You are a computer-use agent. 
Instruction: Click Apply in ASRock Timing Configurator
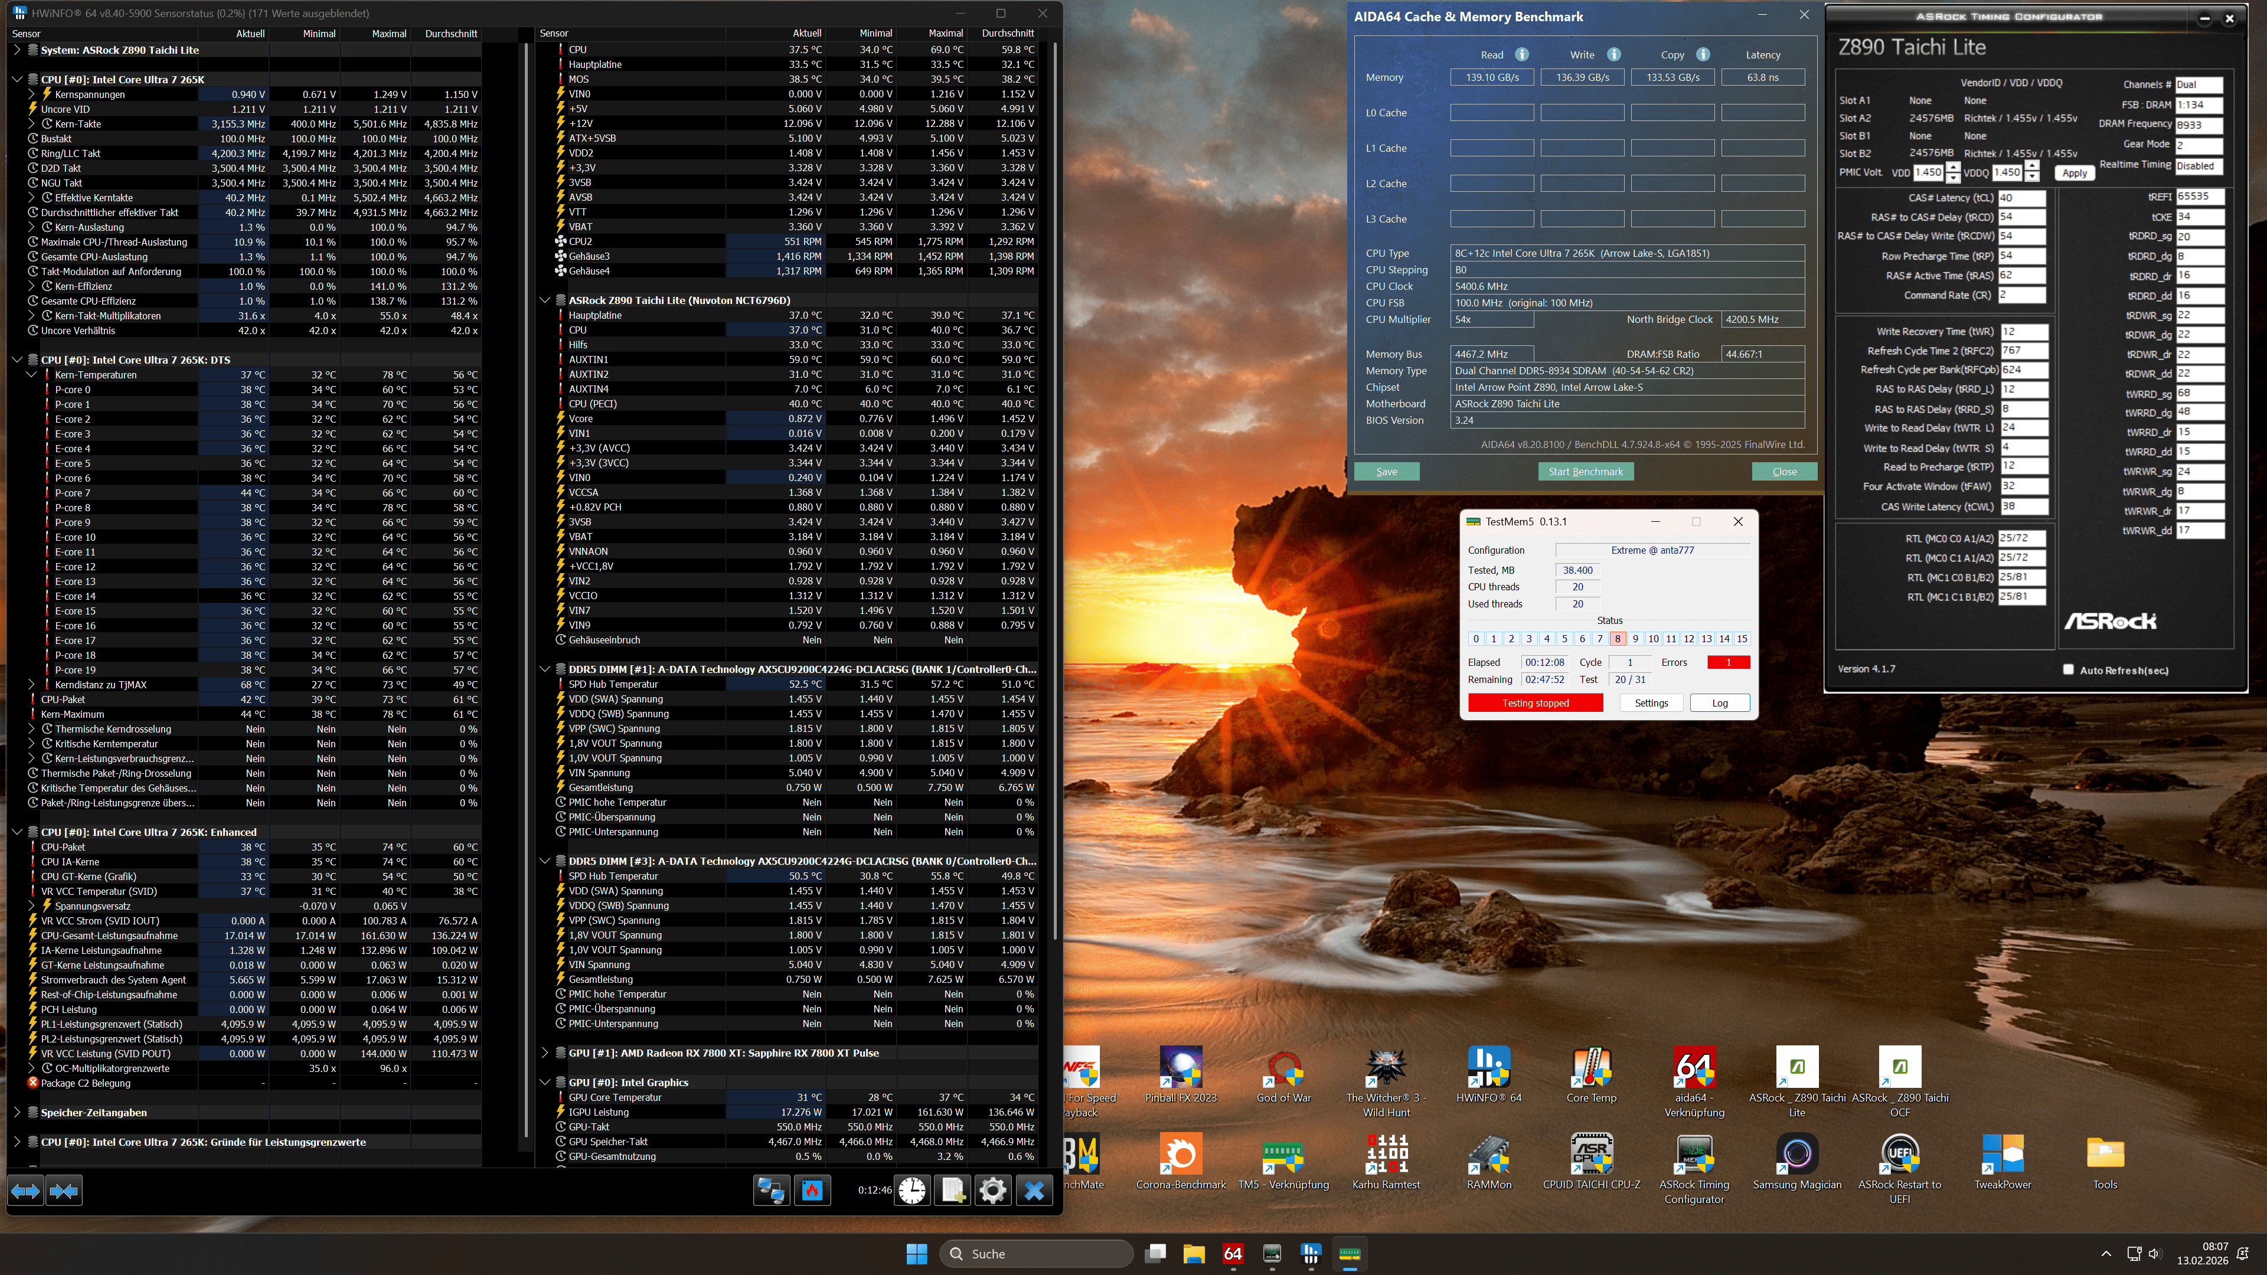[x=2075, y=174]
